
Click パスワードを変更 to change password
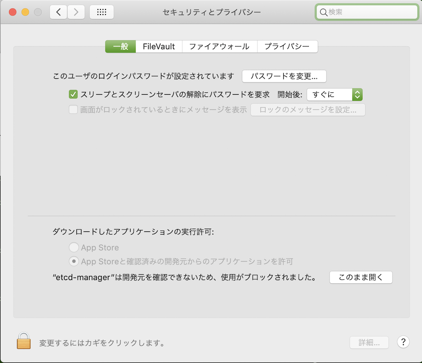tap(284, 76)
